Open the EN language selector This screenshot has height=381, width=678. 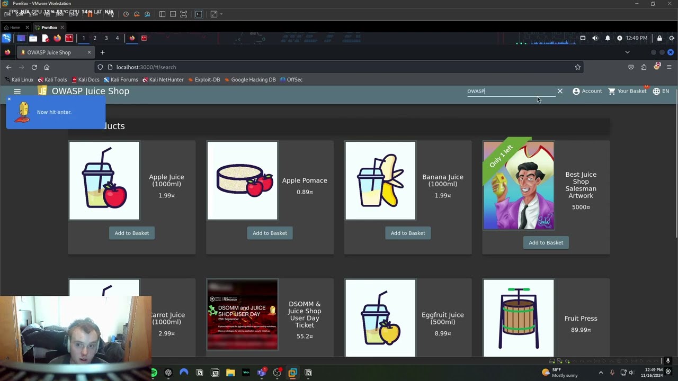(661, 91)
